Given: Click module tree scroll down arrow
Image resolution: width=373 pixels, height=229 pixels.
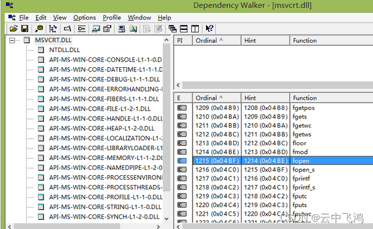Looking at the screenshot, I should pyautogui.click(x=166, y=219).
